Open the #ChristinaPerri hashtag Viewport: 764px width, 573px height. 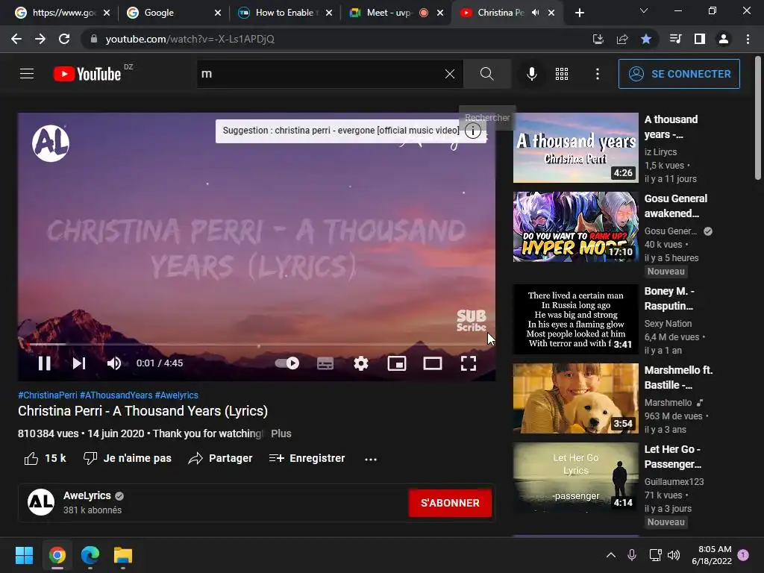[48, 395]
